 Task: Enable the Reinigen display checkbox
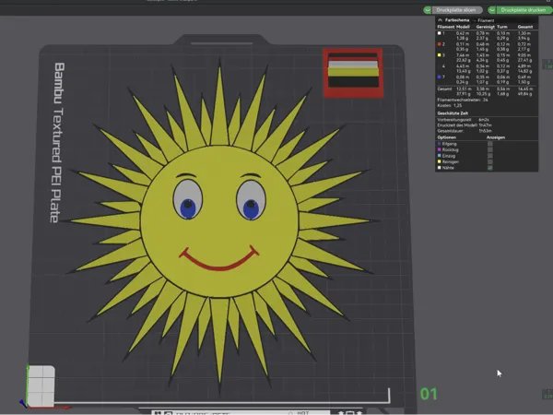pos(490,161)
